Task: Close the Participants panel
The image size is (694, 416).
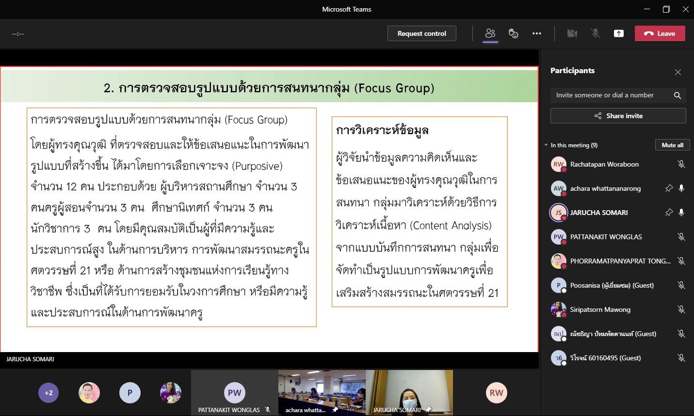Action: [678, 72]
